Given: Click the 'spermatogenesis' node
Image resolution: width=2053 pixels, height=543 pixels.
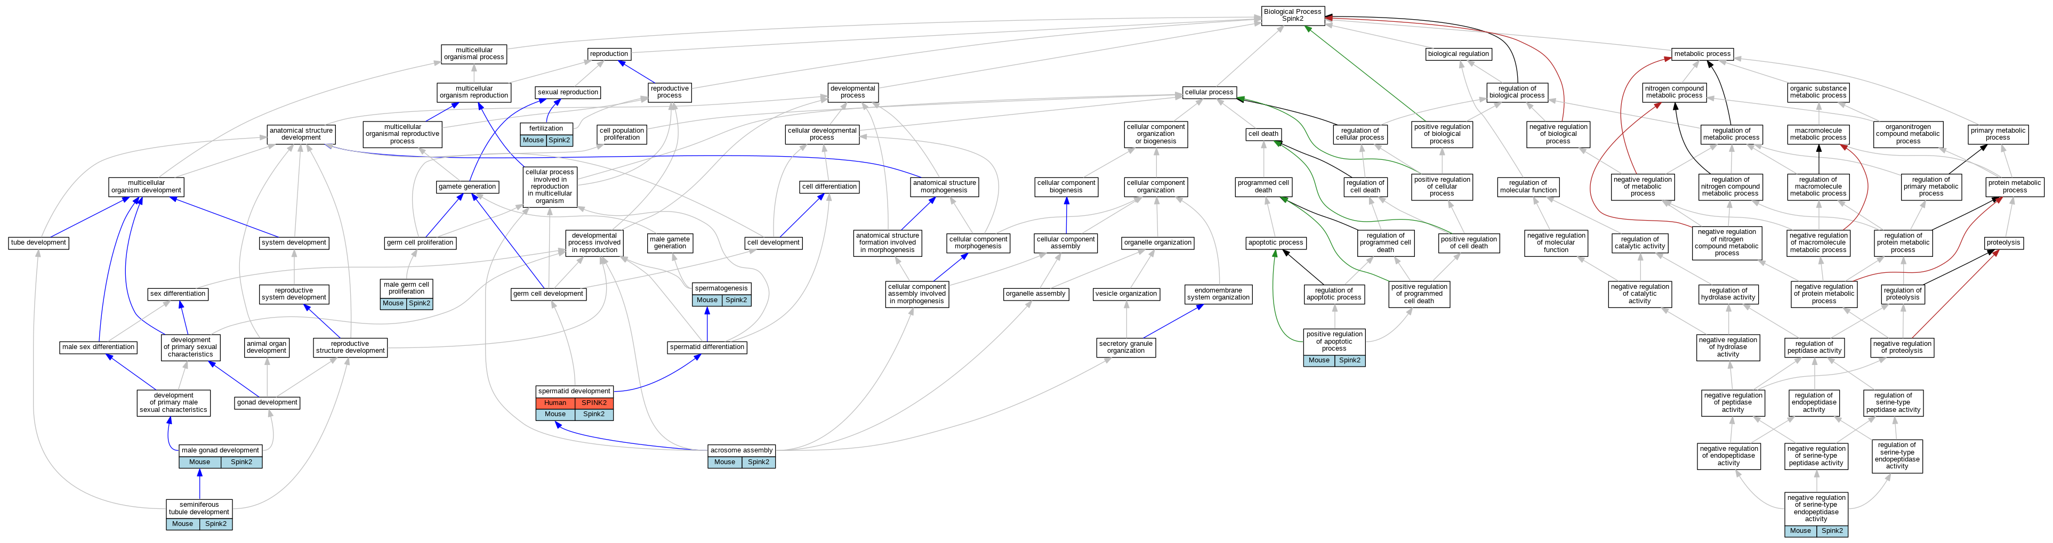Looking at the screenshot, I should pos(721,288).
